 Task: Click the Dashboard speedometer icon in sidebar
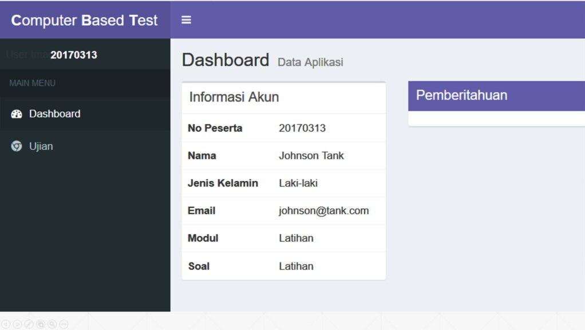coord(17,114)
